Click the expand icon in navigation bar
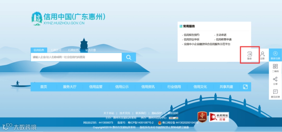Image resolution: width=282 pixels, height=132 pixels. tap(245, 87)
